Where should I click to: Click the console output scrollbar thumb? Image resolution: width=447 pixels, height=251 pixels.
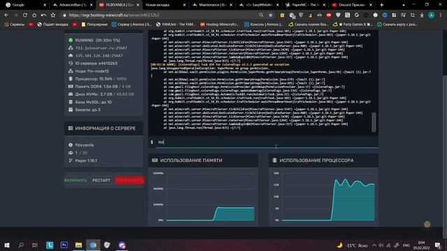coord(374,122)
